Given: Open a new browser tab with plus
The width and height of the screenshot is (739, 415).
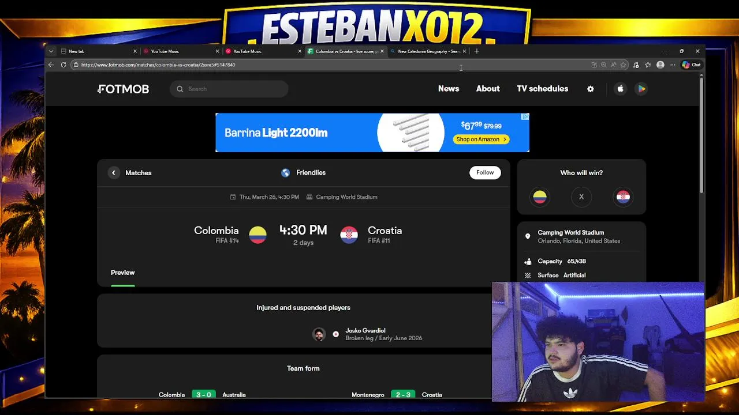Looking at the screenshot, I should pos(476,51).
